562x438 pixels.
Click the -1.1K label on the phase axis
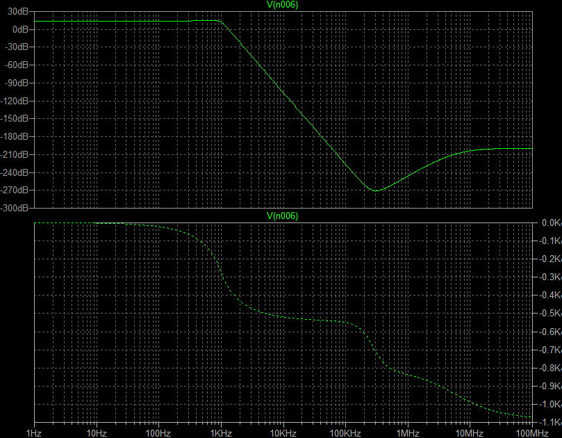(549, 422)
